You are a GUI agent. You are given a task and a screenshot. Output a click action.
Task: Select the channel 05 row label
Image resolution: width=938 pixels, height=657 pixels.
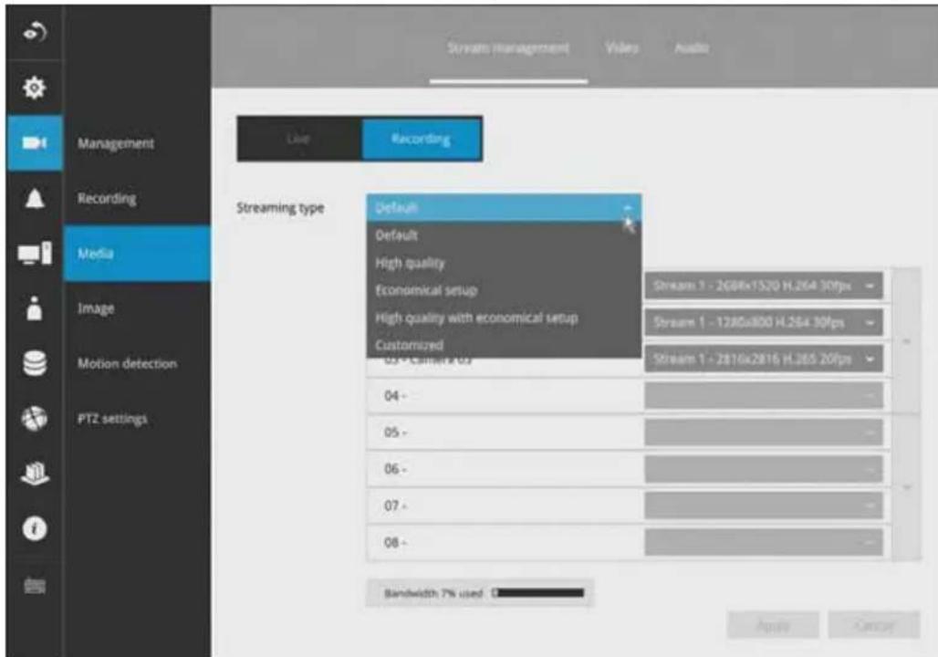395,432
